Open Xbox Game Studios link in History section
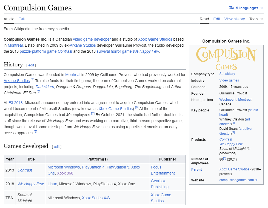The image size is (268, 208). pos(116,109)
